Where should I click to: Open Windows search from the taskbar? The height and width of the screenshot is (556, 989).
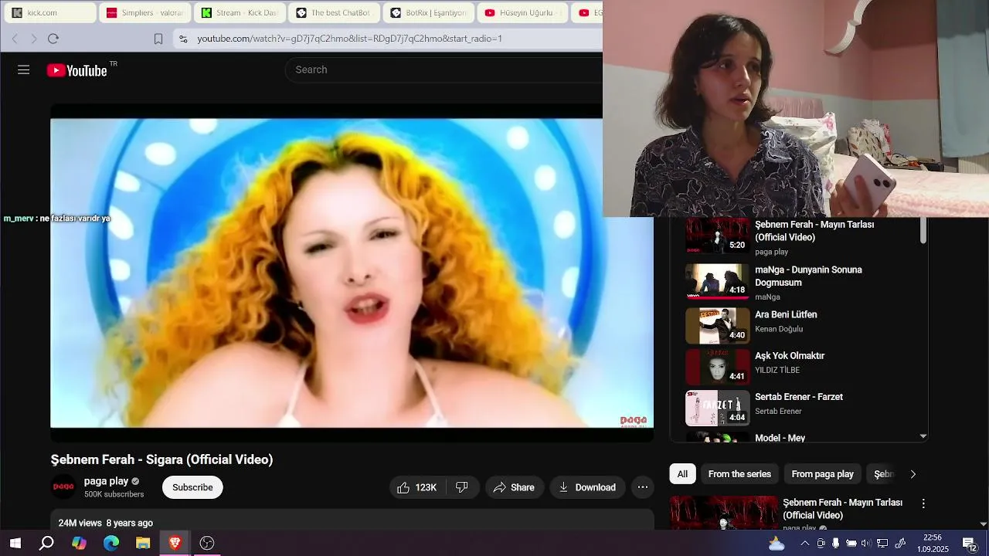[46, 543]
